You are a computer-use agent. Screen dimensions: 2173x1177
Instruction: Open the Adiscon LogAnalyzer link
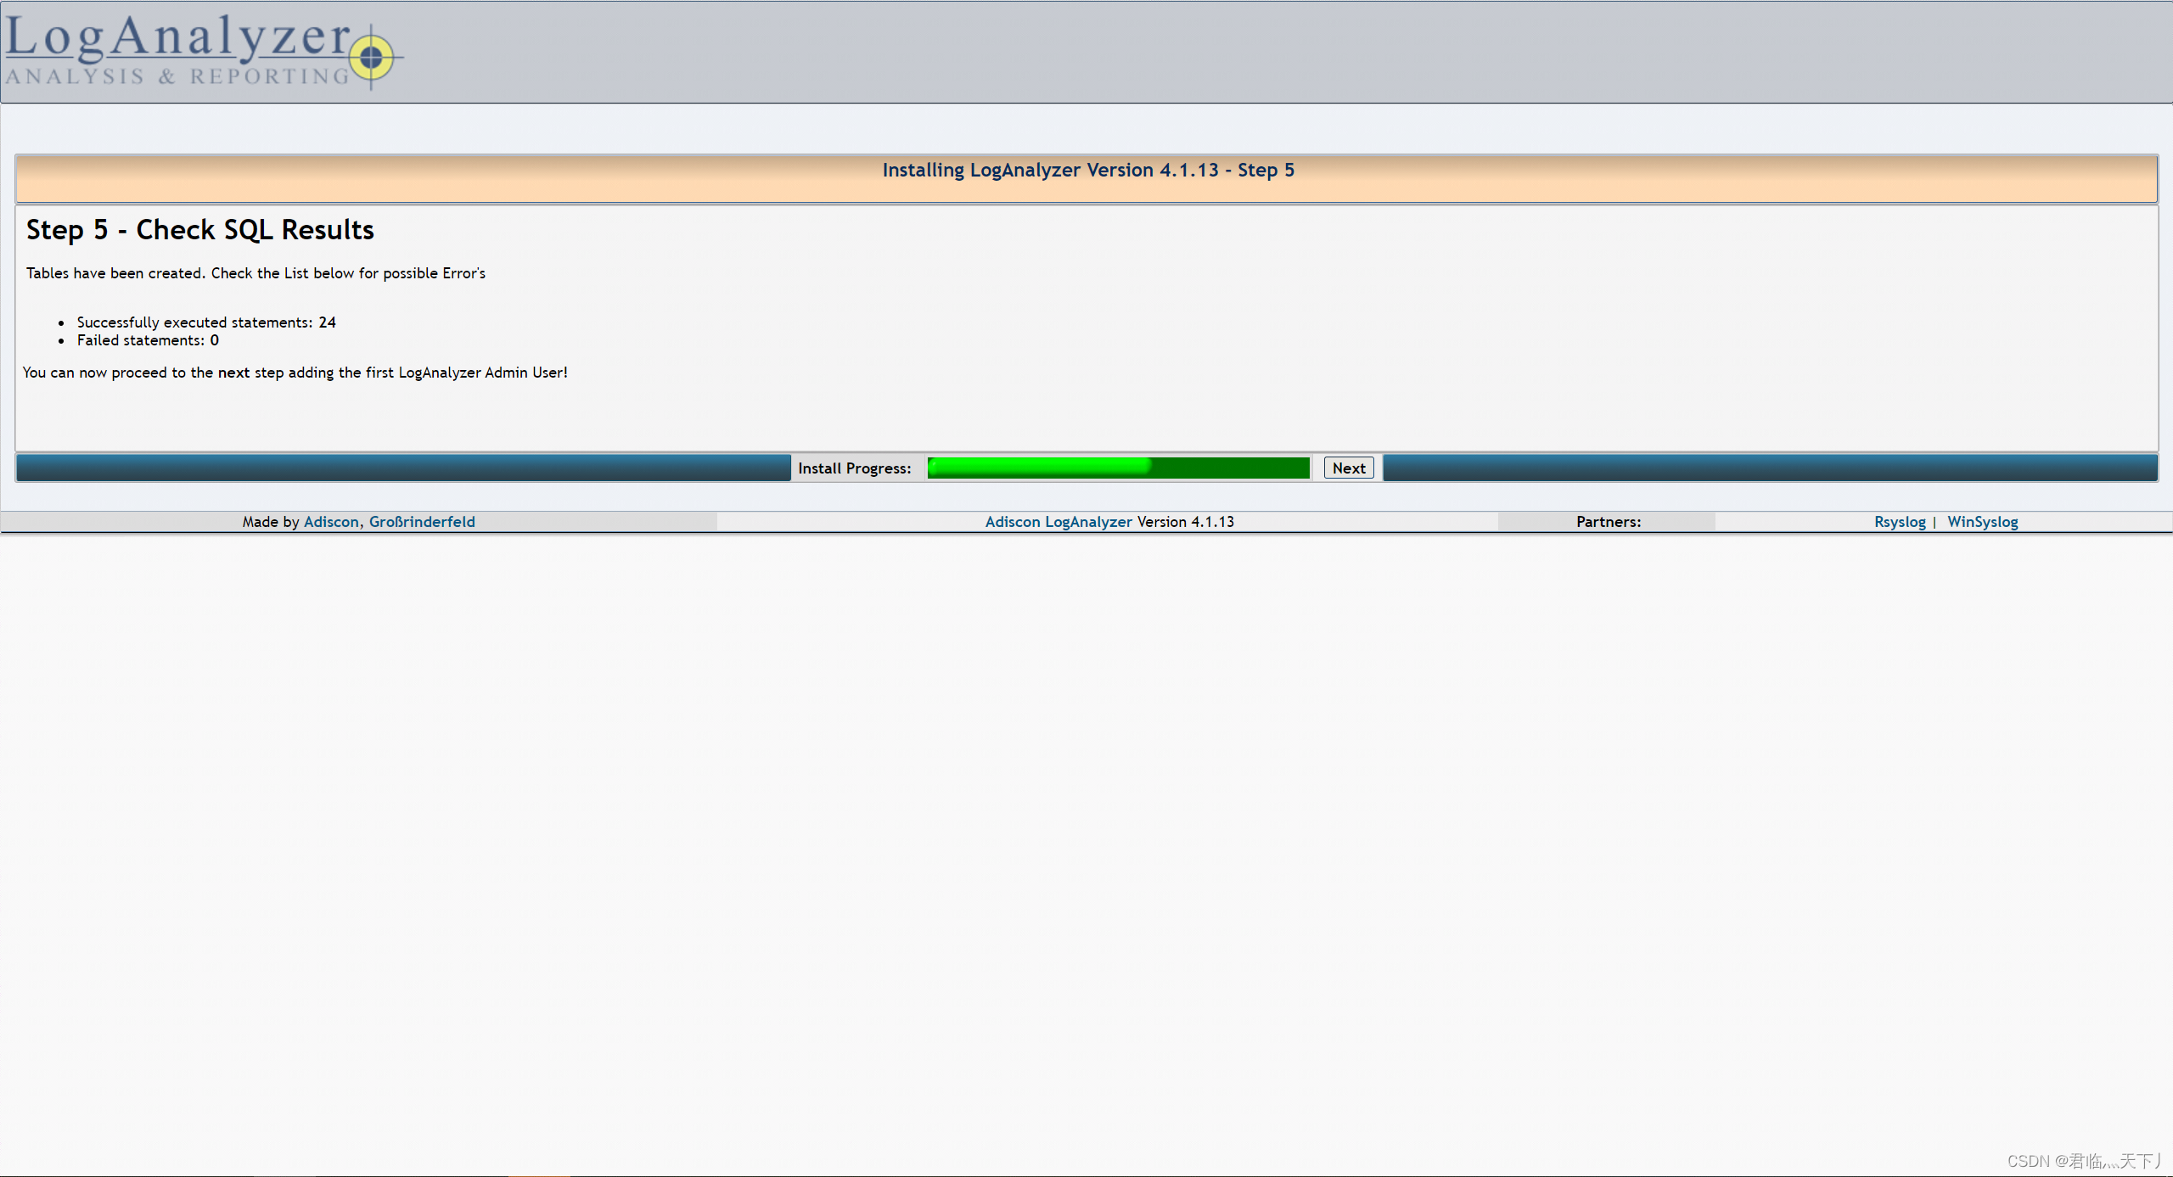(x=1058, y=522)
